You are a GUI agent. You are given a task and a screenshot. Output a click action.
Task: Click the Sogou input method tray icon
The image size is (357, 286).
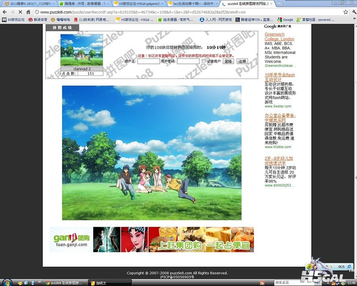[262, 283]
